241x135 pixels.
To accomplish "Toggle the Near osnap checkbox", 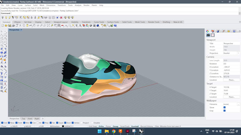I will click(9, 123).
